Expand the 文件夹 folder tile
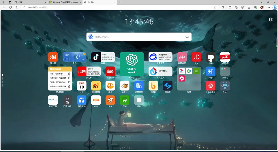 [225, 71]
